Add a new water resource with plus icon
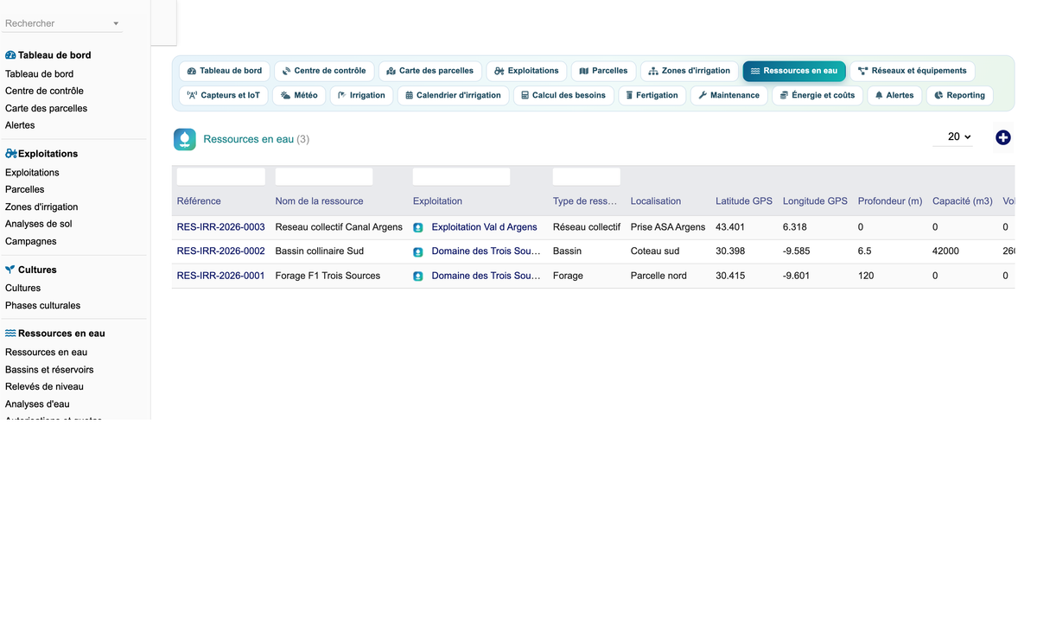Screen dimensions: 1037x642 (x=1002, y=137)
